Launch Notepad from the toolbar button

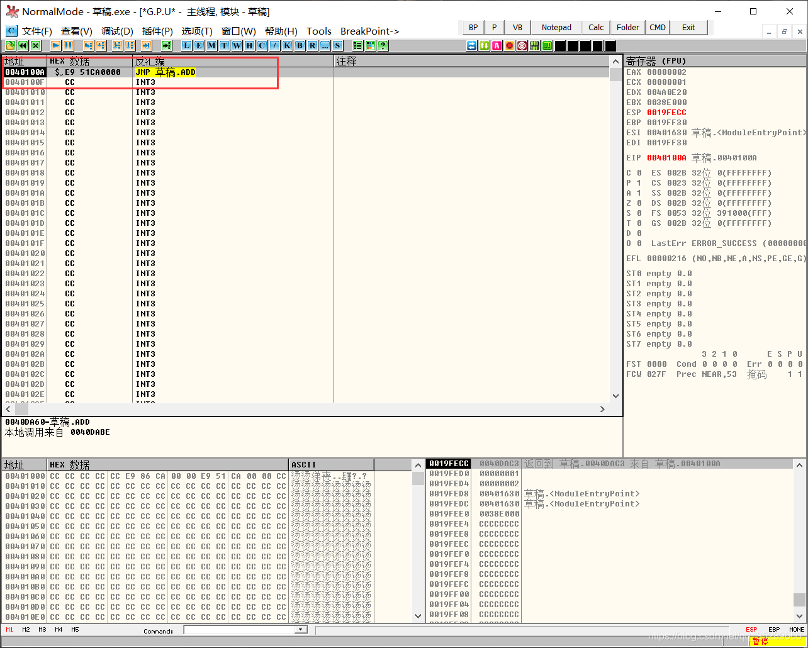(x=556, y=28)
